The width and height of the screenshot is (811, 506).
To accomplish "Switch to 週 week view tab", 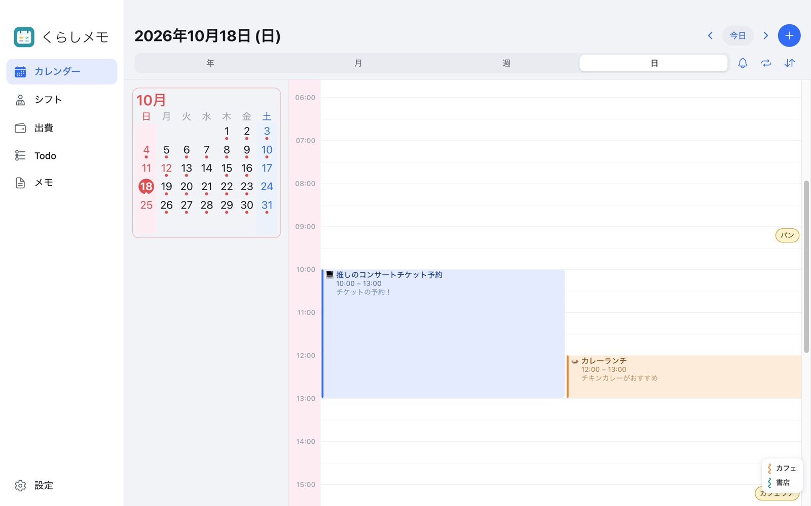I will (x=506, y=63).
